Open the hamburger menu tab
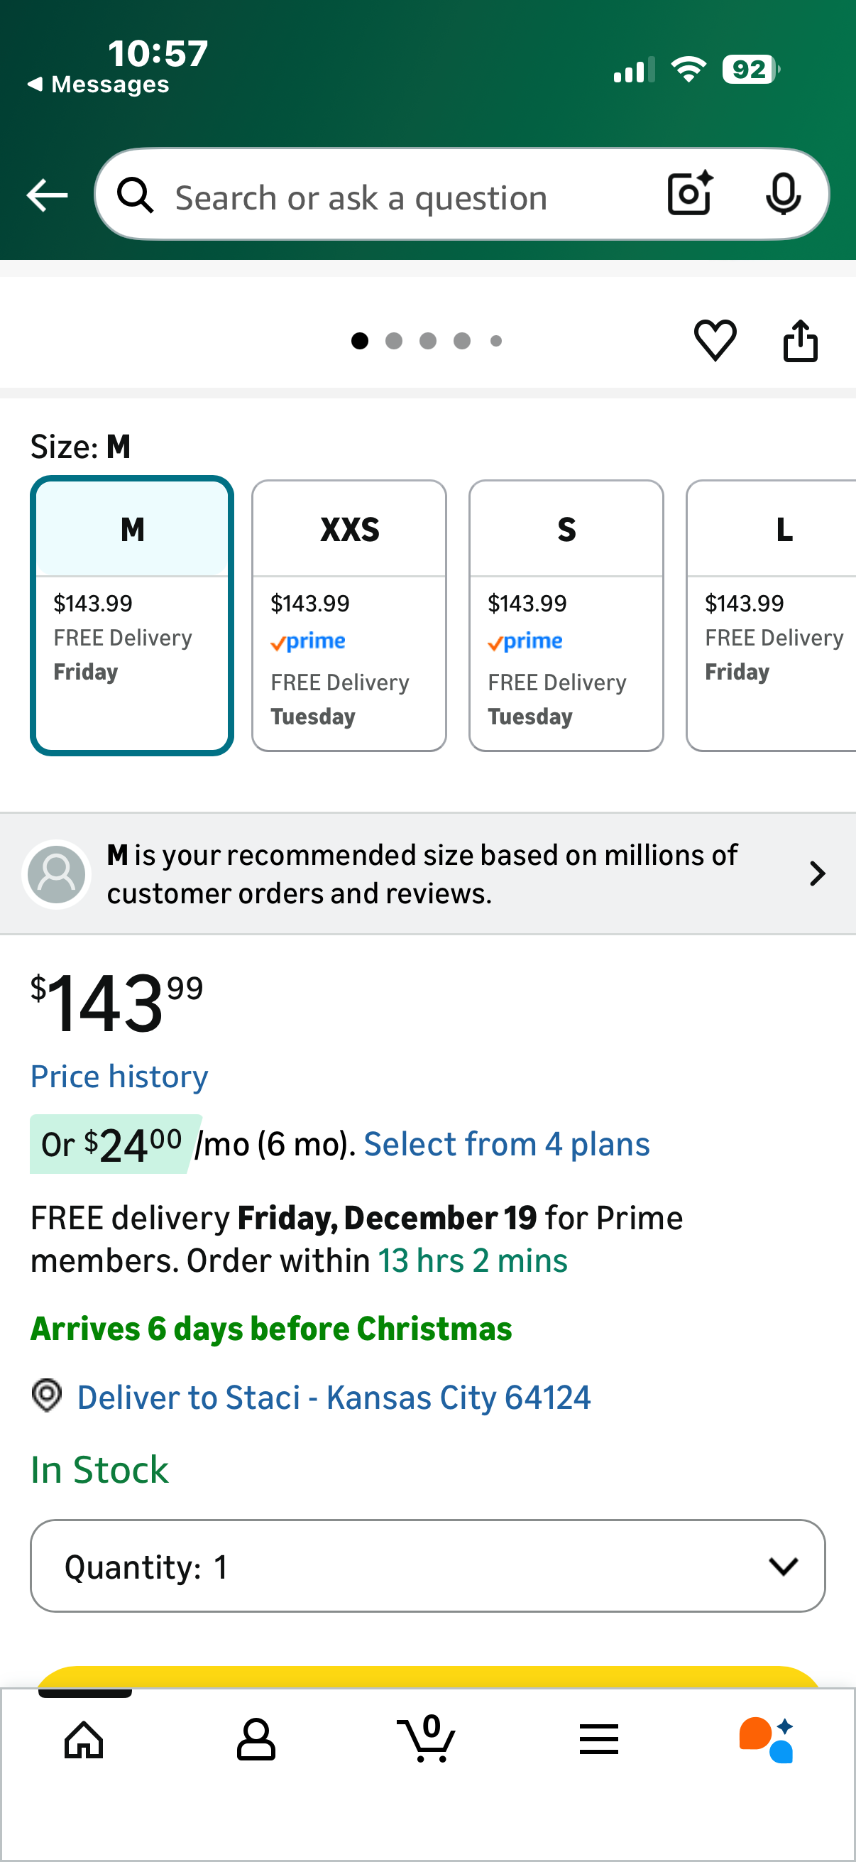This screenshot has height=1862, width=856. point(598,1738)
